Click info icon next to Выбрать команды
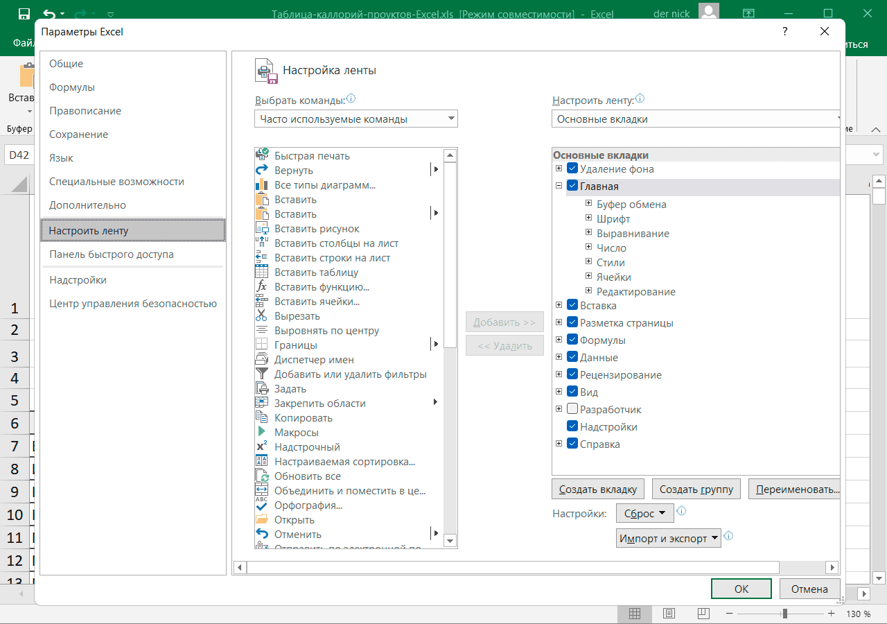The image size is (887, 624). (x=351, y=99)
